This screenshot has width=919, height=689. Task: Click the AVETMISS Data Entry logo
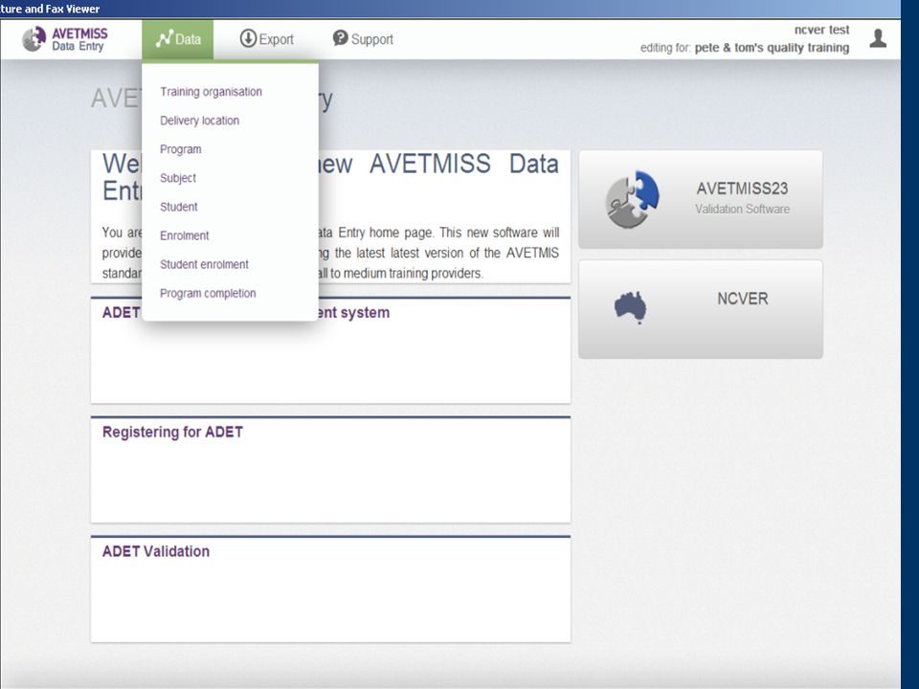pyautogui.click(x=65, y=39)
